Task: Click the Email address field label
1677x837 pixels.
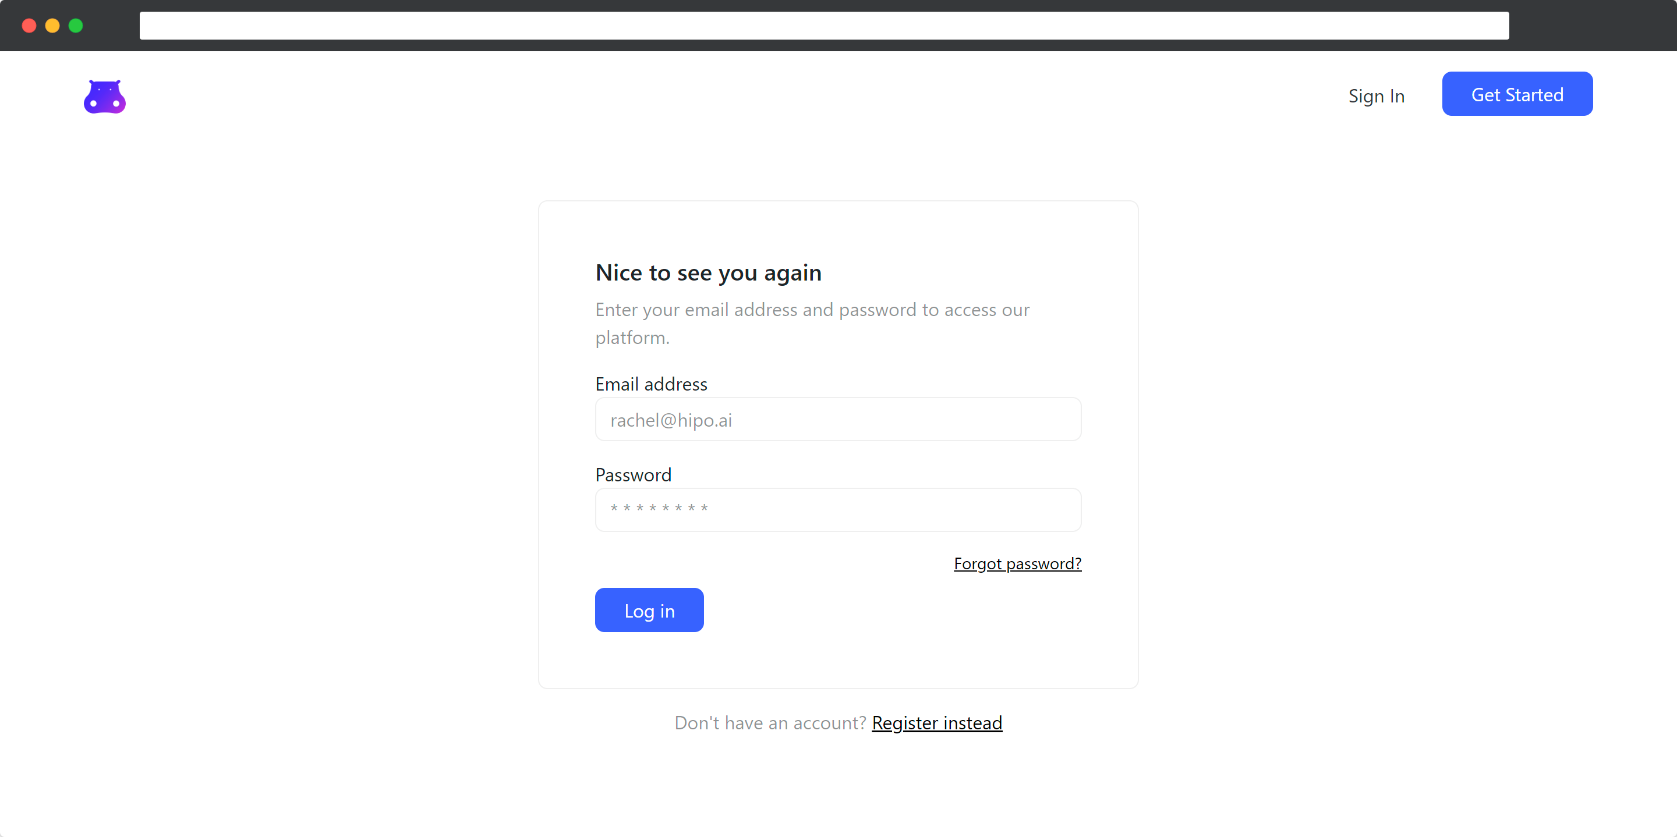Action: click(651, 384)
